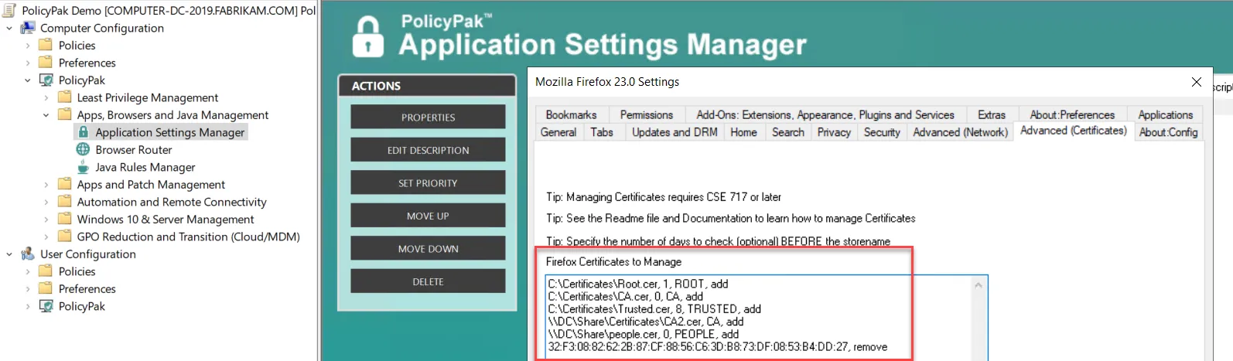Click the PolicyPak icon under Computer Configuration

pyautogui.click(x=46, y=80)
